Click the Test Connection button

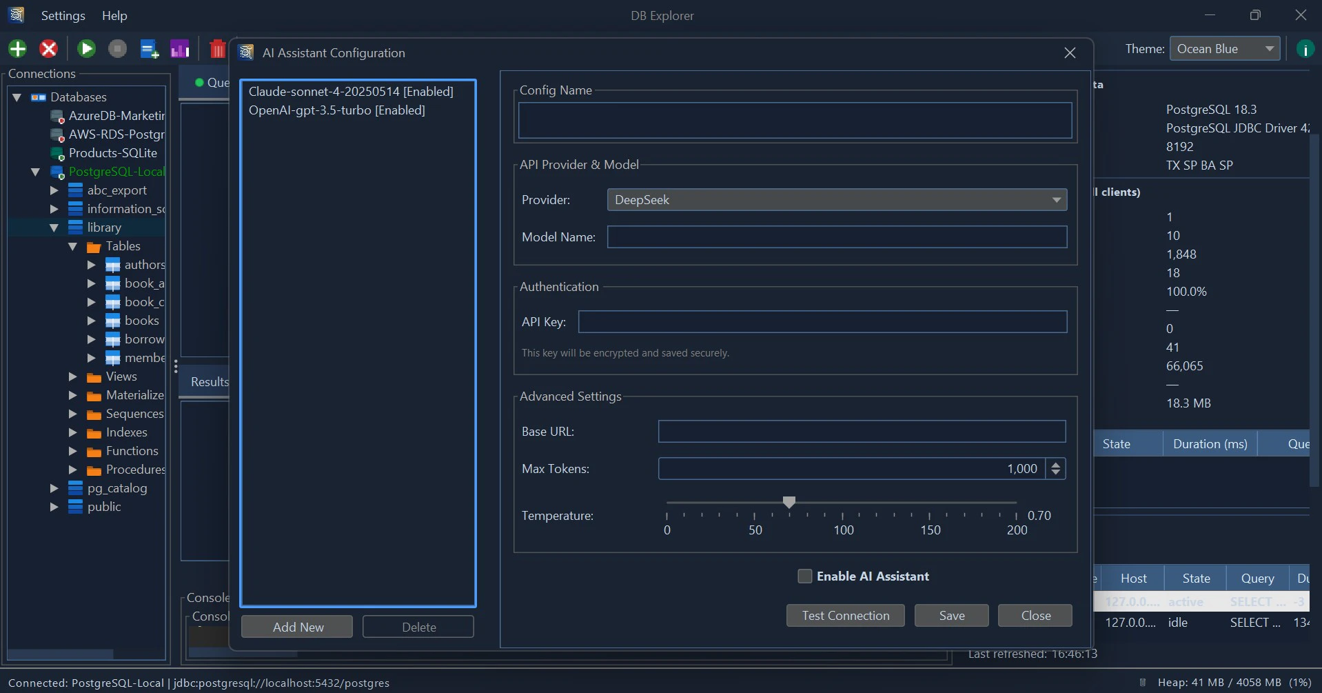(x=844, y=615)
